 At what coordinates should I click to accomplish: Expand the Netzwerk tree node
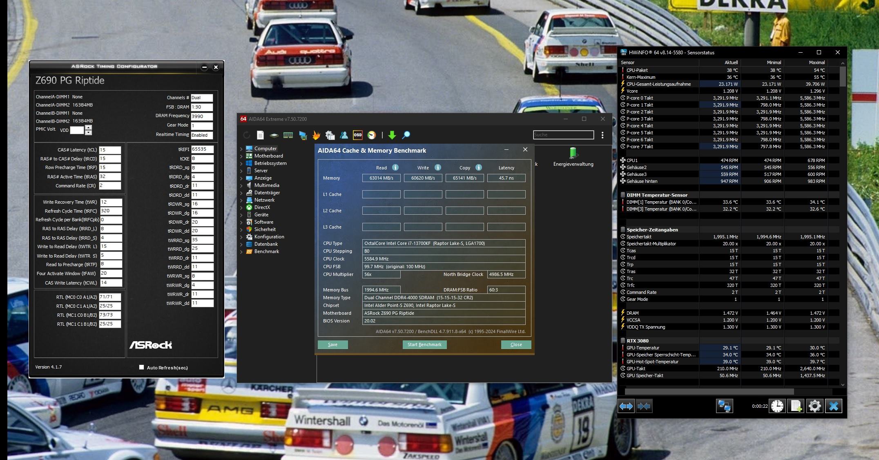[241, 200]
